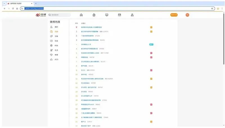Open the rank 3 hot search link

90,40
